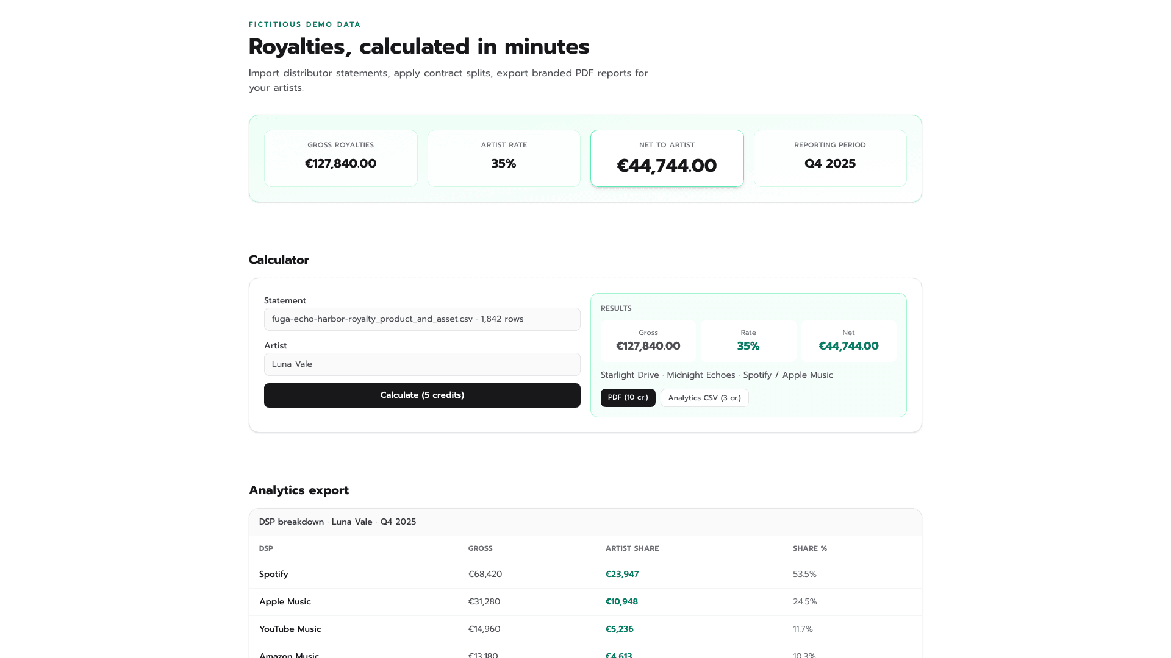1171x658 pixels.
Task: Click the Net €44,744.00 result tile
Action: (848, 341)
